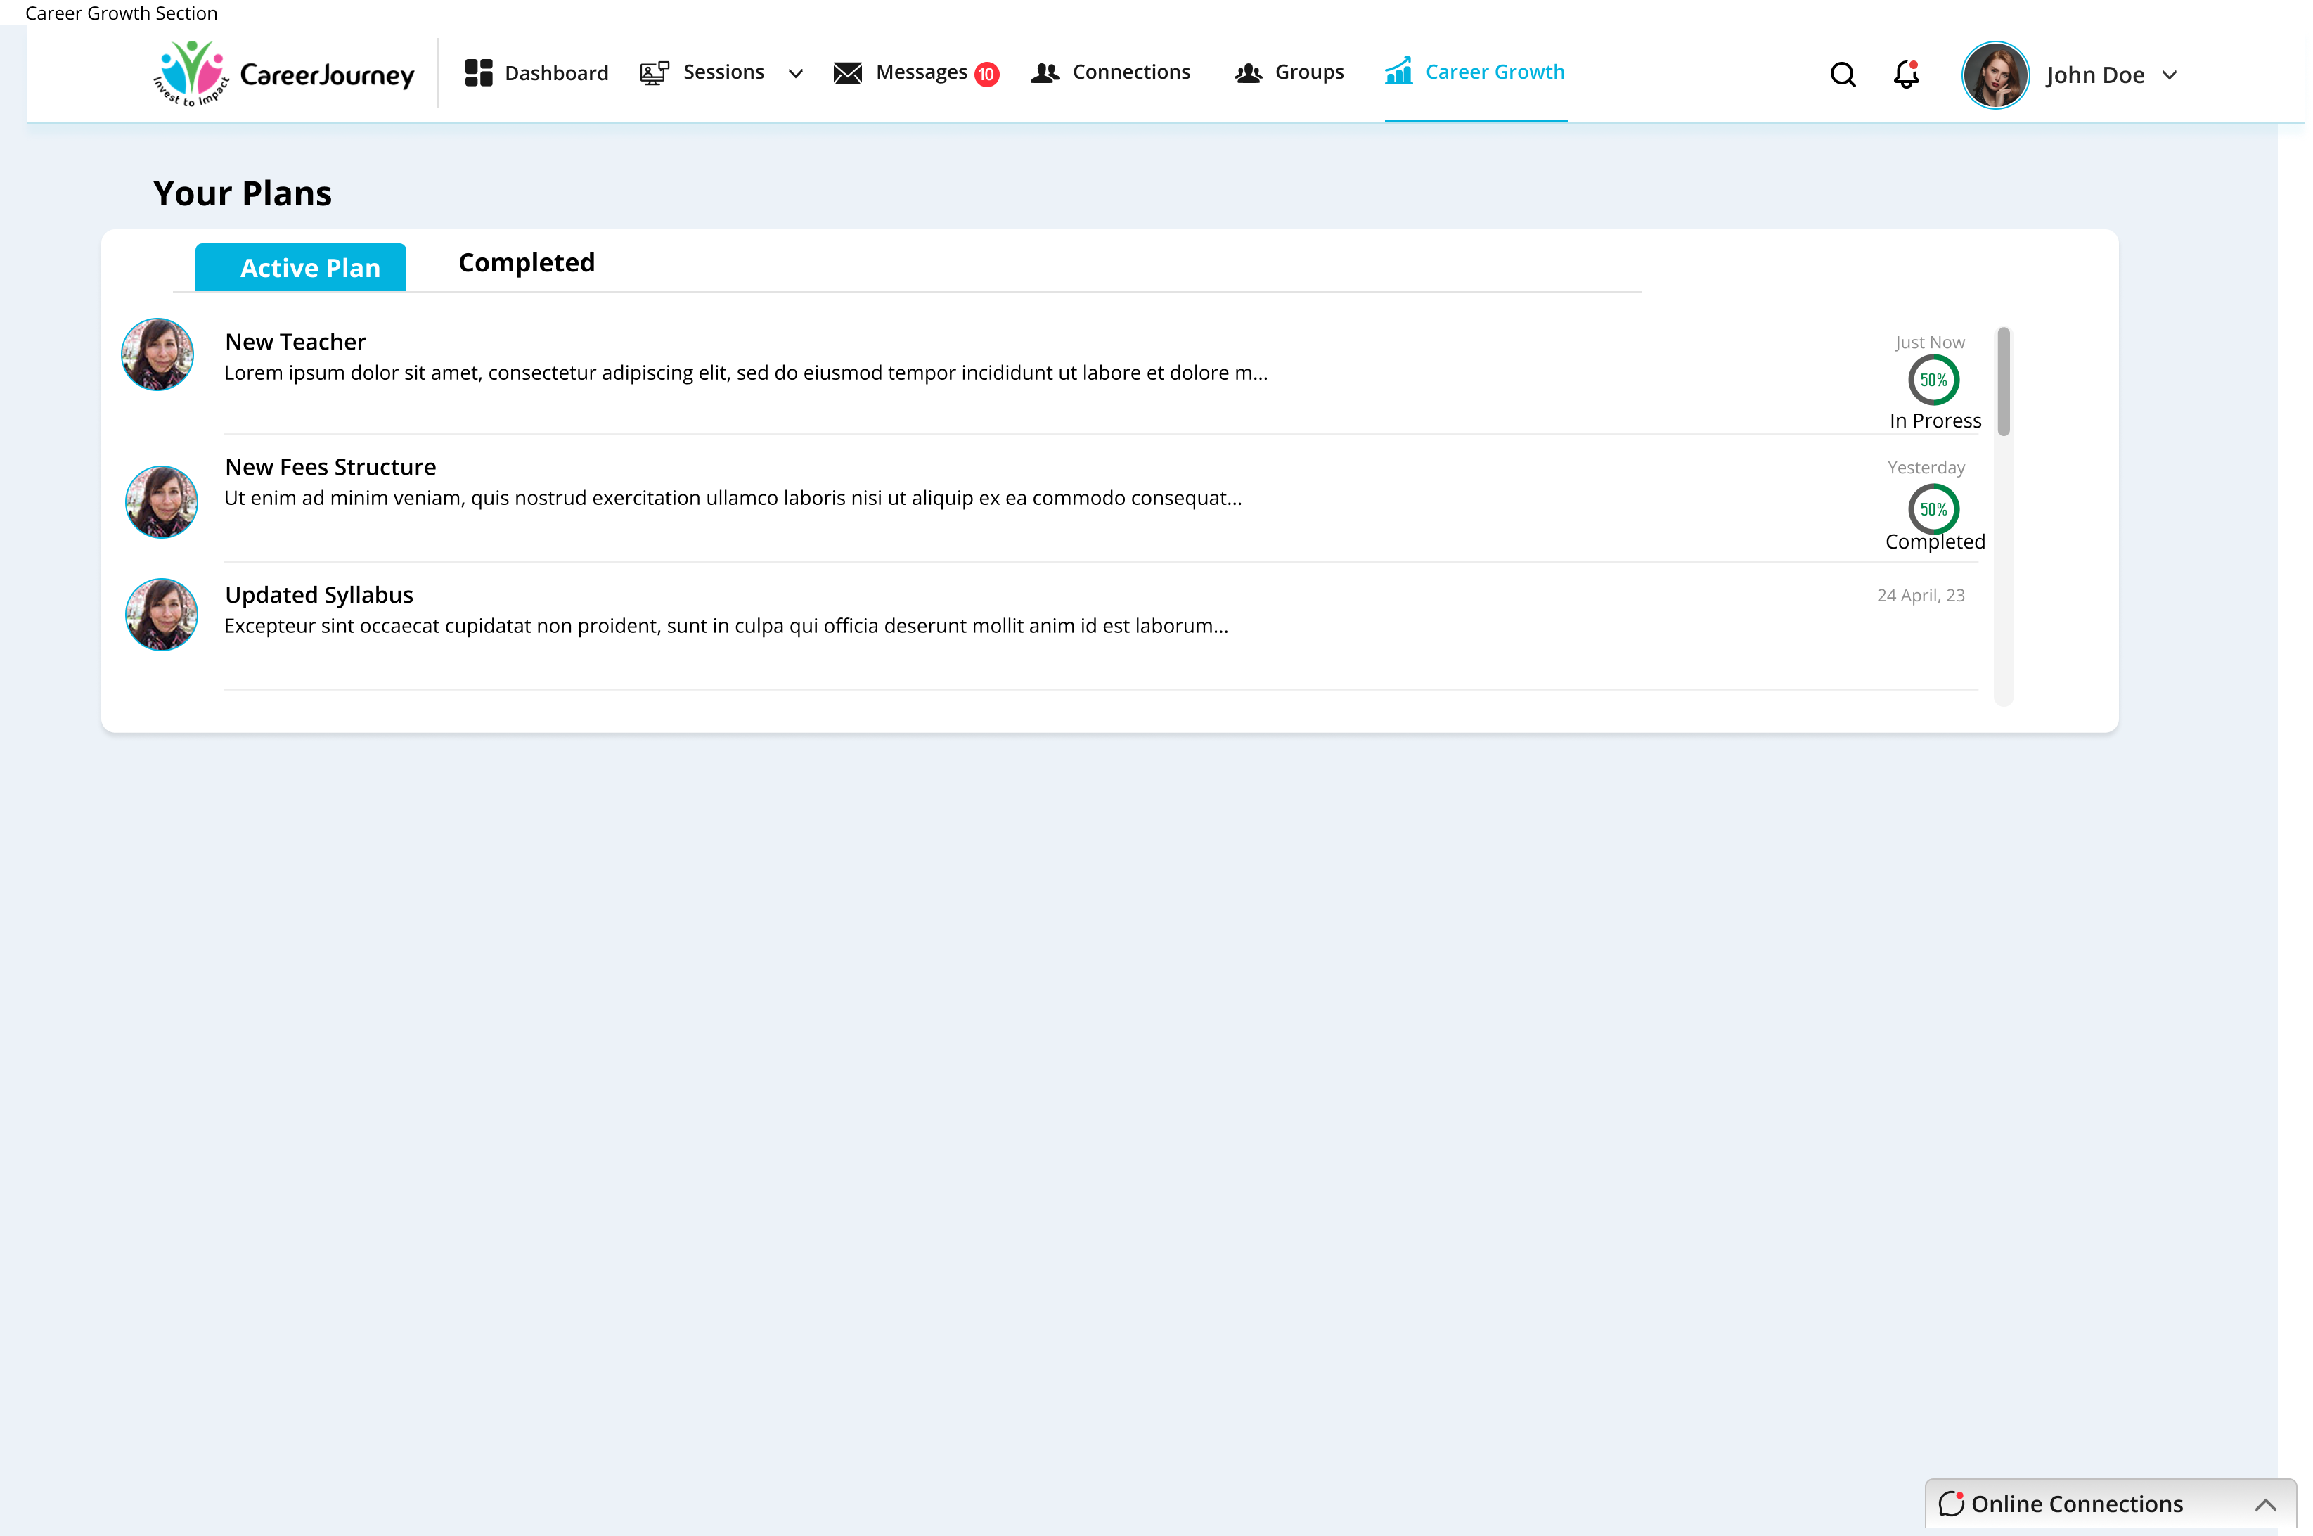Click the John Doe username
2313x1536 pixels.
pyautogui.click(x=2094, y=75)
